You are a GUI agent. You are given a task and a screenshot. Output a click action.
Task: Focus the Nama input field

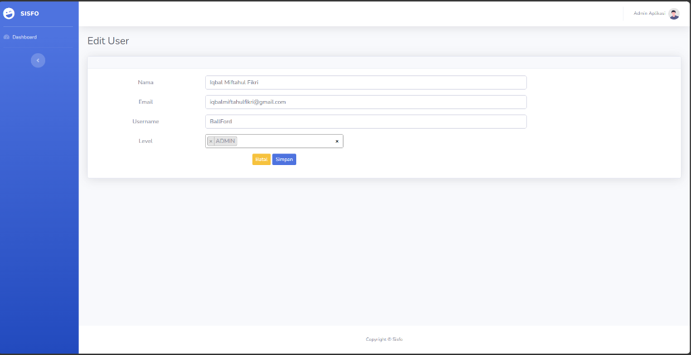point(366,82)
